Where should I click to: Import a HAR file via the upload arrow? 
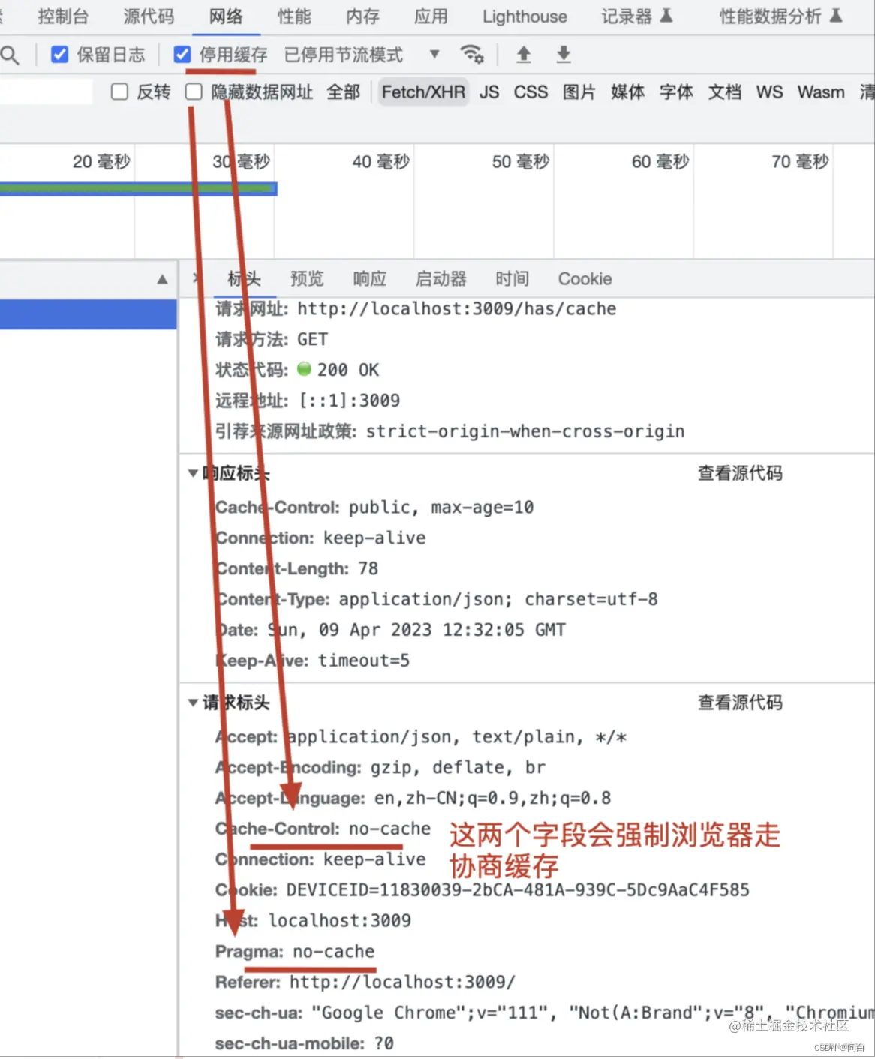click(523, 54)
